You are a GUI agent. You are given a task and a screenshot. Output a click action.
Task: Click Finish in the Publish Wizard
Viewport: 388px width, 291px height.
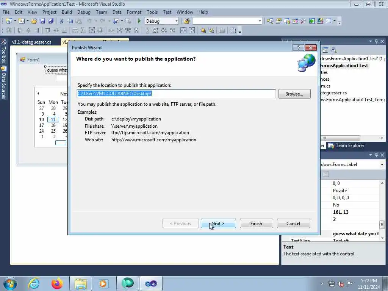[257, 224]
